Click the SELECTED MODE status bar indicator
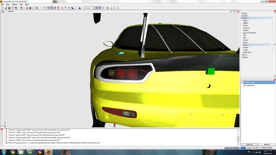Image resolution: width=276 pixels, height=155 pixels. pyautogui.click(x=232, y=148)
